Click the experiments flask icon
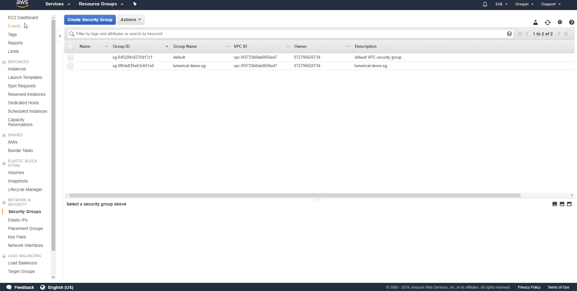Screen dimensions: 577x291 point(535,22)
